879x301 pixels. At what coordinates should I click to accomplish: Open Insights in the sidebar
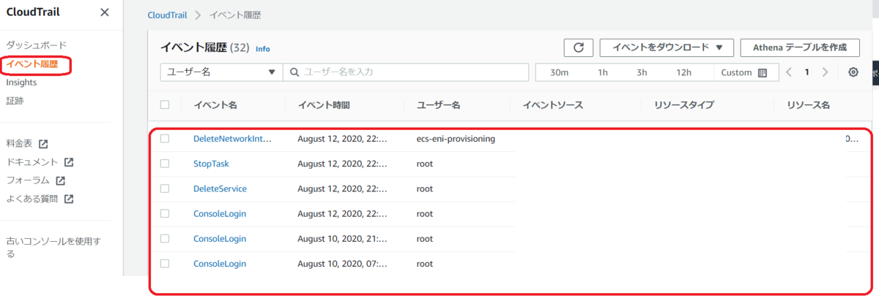21,83
